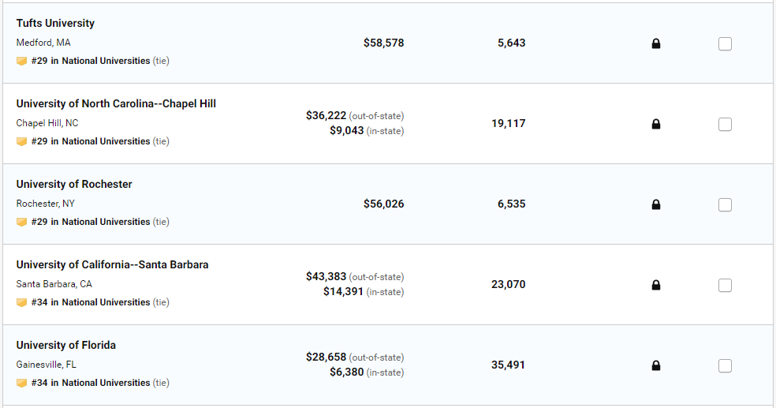Open the Tufts University school page
Image resolution: width=776 pixels, height=408 pixels.
tap(55, 24)
